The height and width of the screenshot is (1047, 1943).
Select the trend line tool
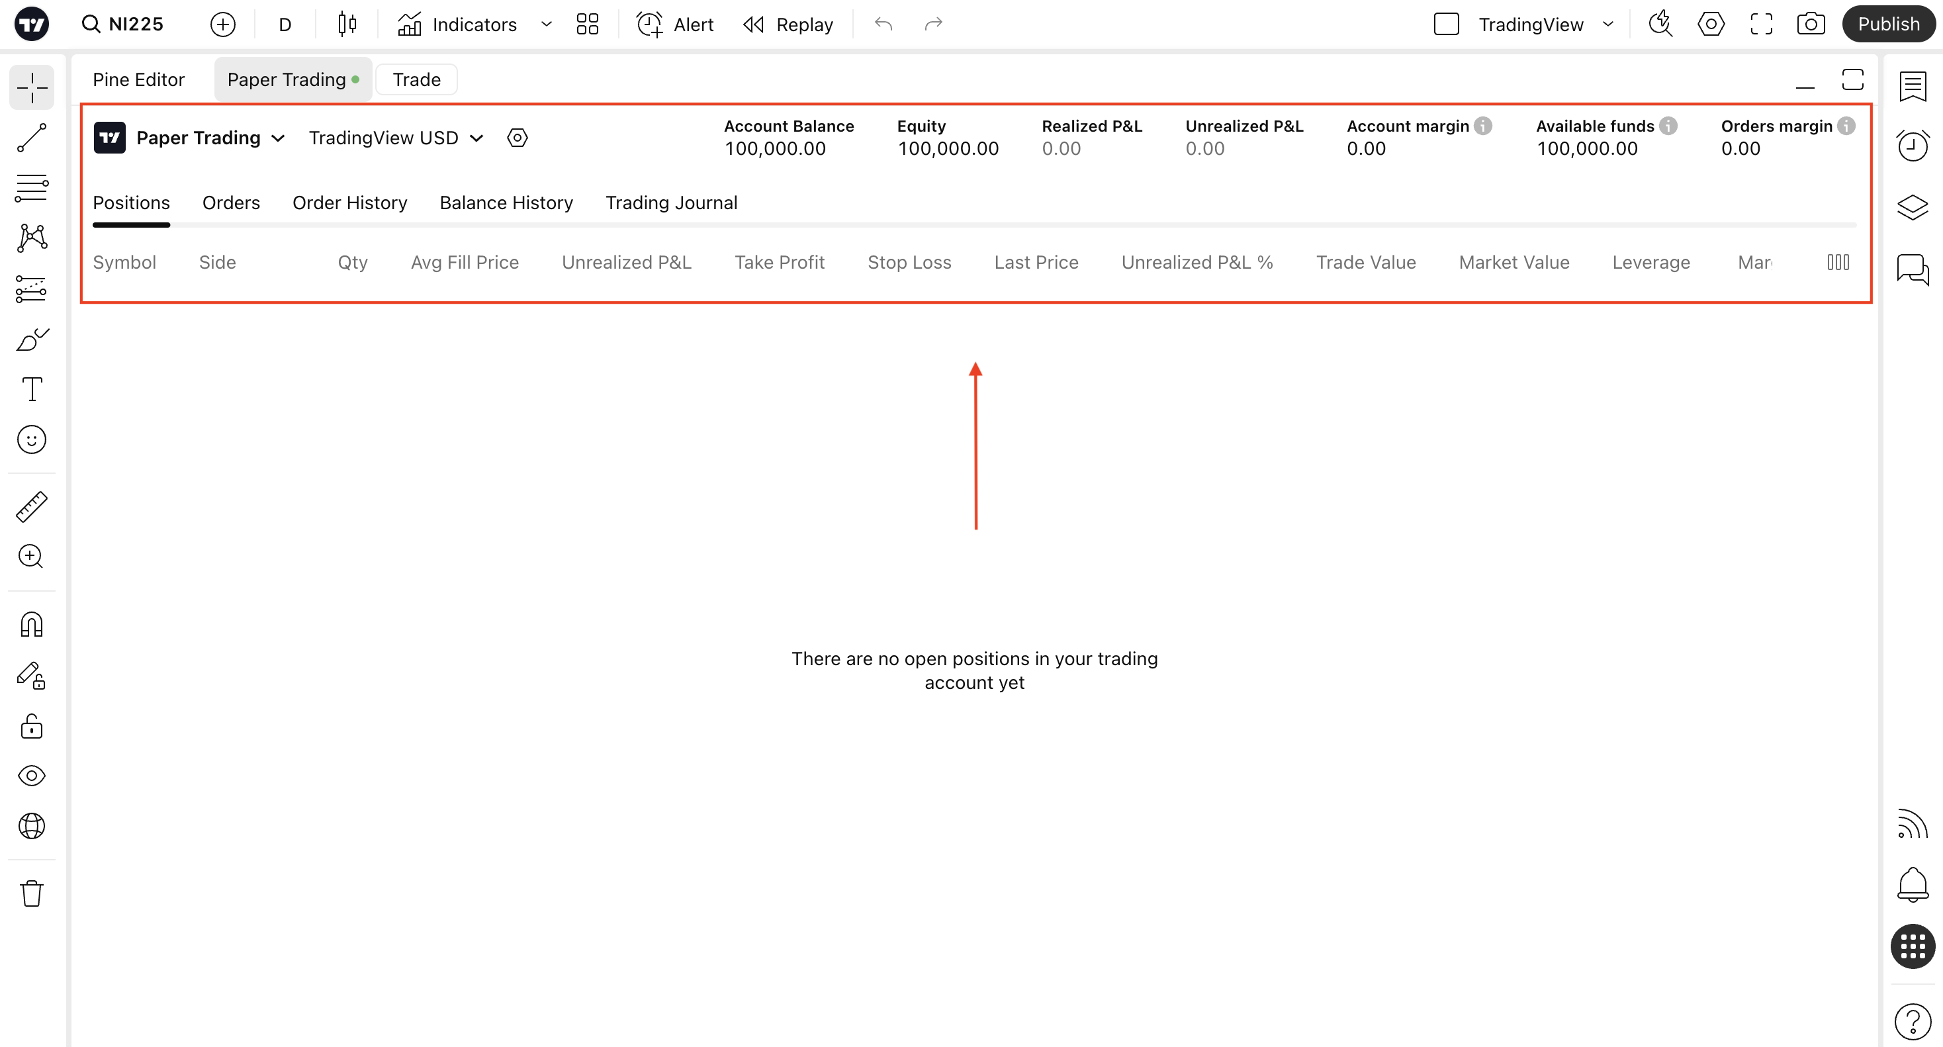32,137
